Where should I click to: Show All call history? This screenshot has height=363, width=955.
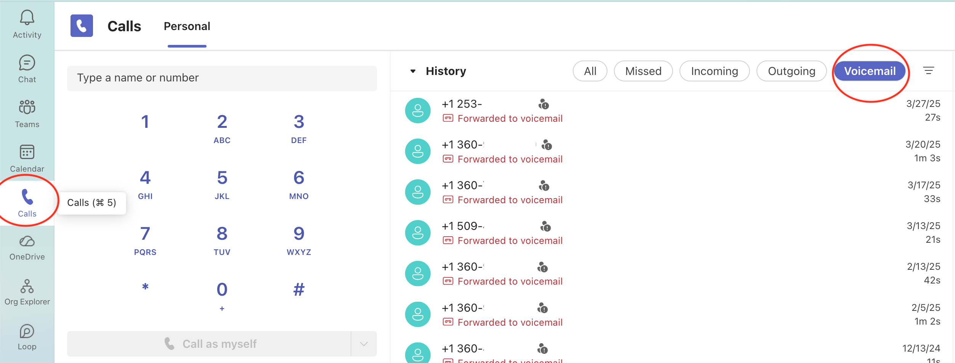pyautogui.click(x=590, y=71)
